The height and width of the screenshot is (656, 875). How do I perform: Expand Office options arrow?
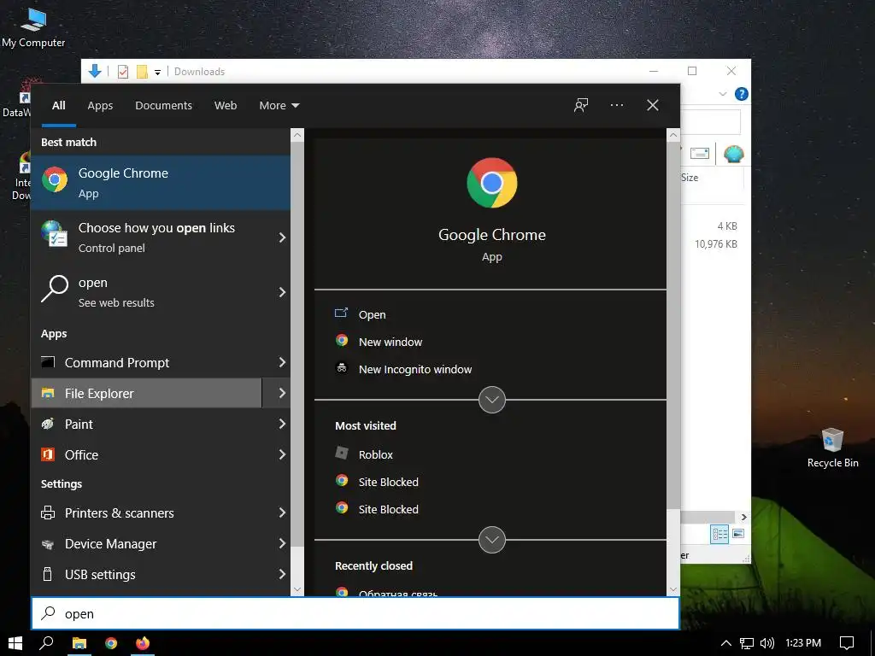tap(282, 454)
